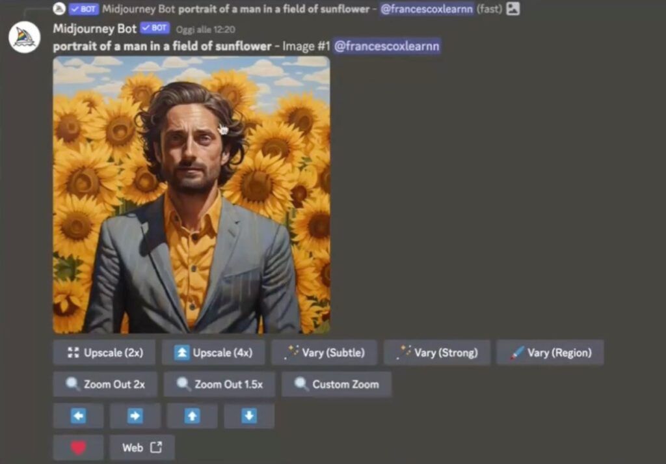Select Vary (Subtle) option

324,352
